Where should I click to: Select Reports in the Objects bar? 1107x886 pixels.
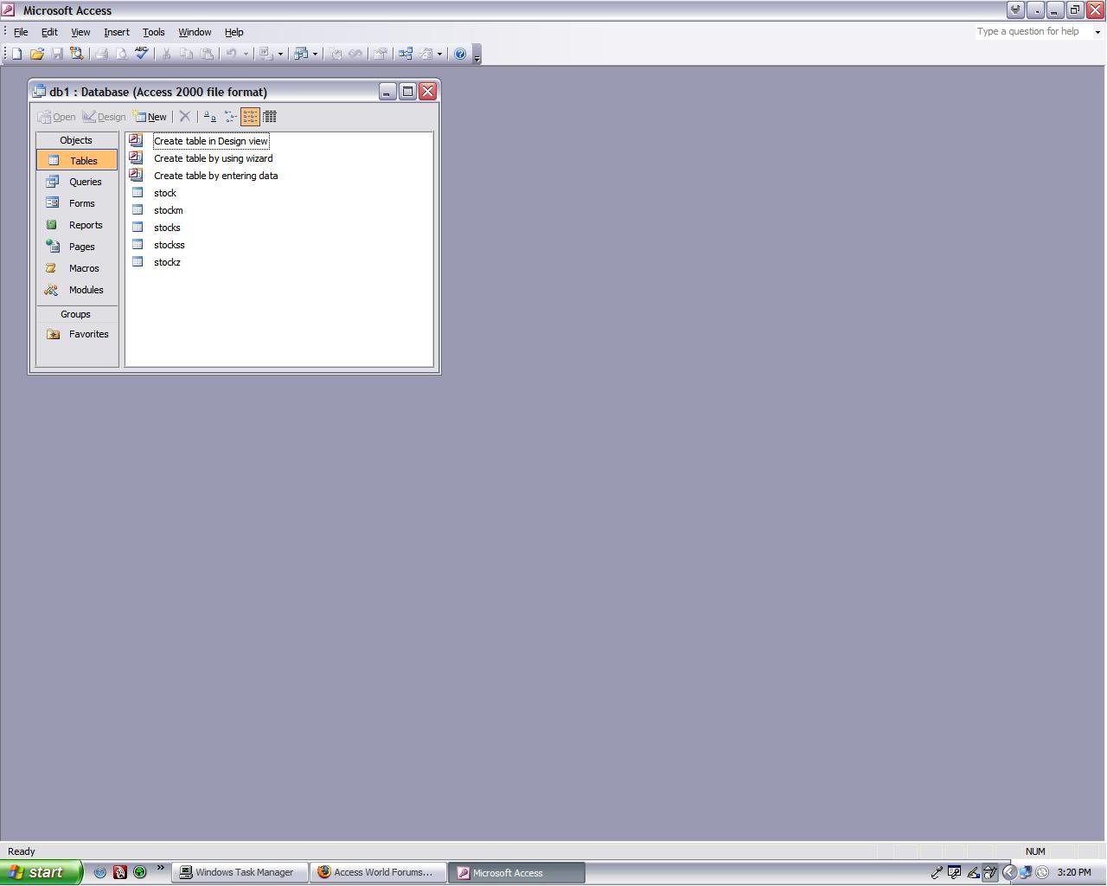pyautogui.click(x=77, y=225)
